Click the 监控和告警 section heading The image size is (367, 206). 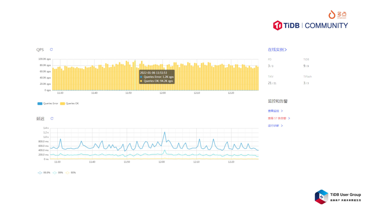[278, 101]
